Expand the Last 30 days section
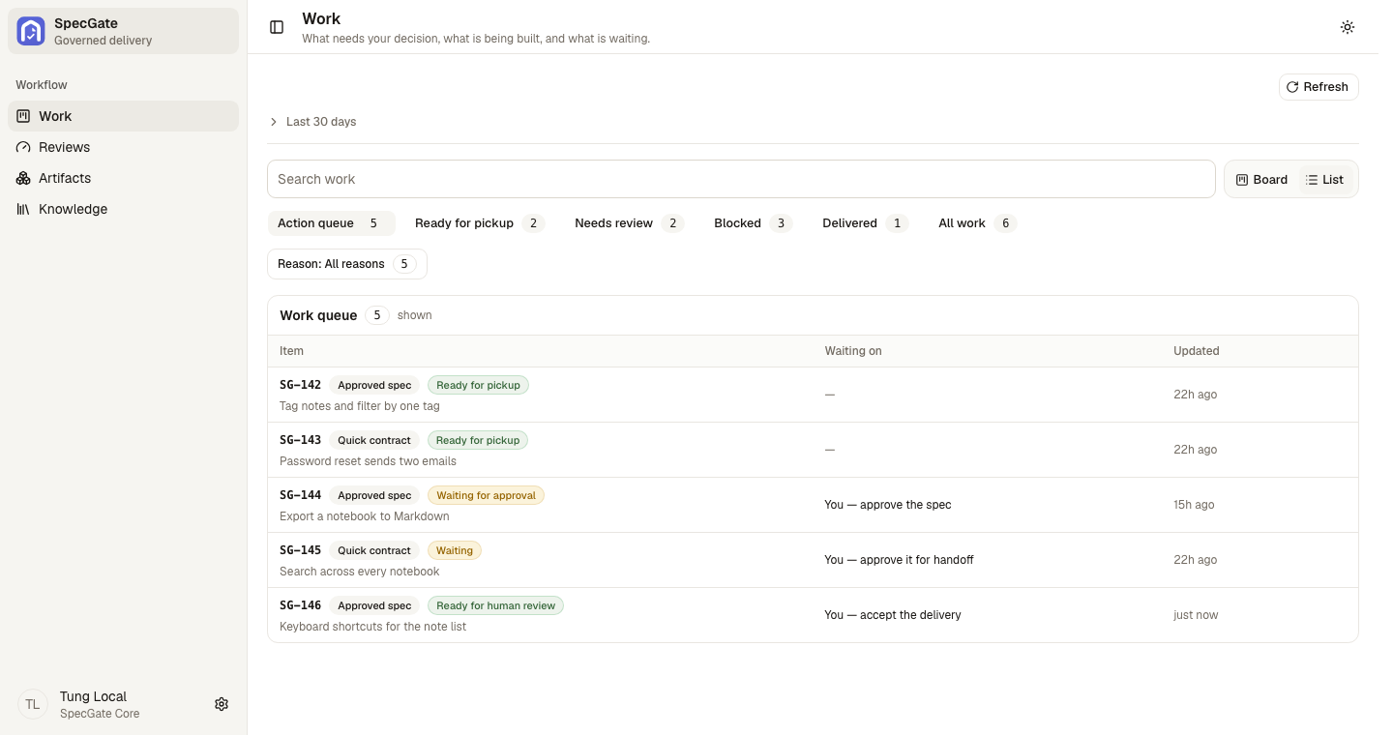 pos(312,122)
